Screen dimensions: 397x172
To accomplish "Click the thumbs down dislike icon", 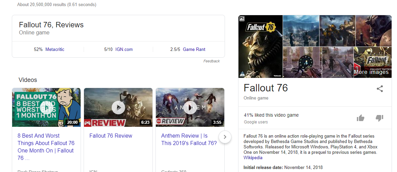I will [379, 118].
